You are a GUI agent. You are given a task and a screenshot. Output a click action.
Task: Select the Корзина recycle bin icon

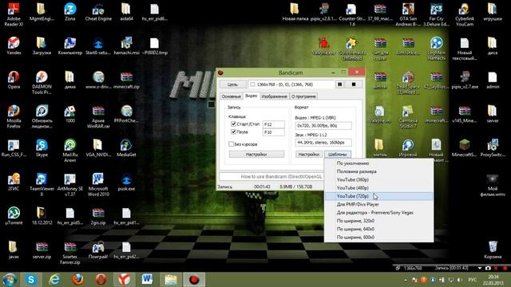(x=493, y=250)
